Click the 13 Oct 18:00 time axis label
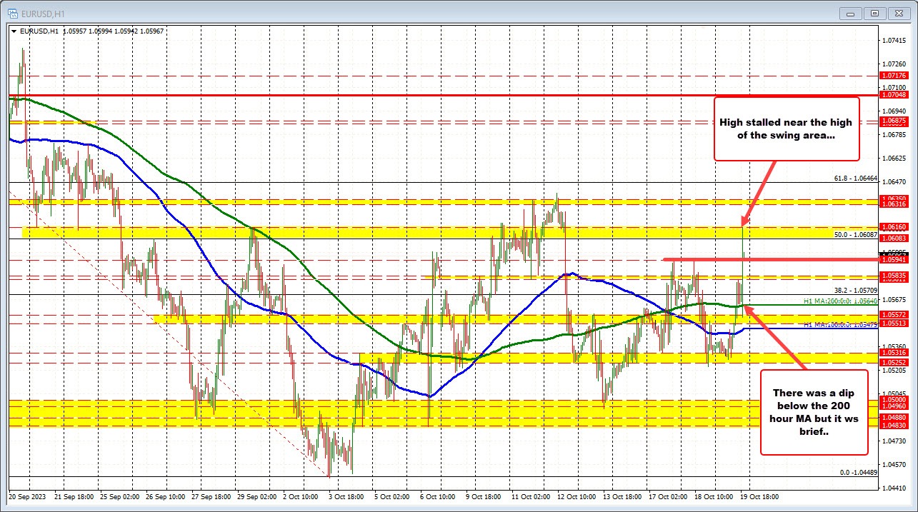Image resolution: width=918 pixels, height=512 pixels. click(624, 496)
